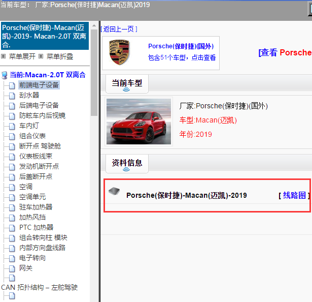Click the document icon beside 空调
Image resolution: width=312 pixels, height=302 pixels.
(12, 187)
